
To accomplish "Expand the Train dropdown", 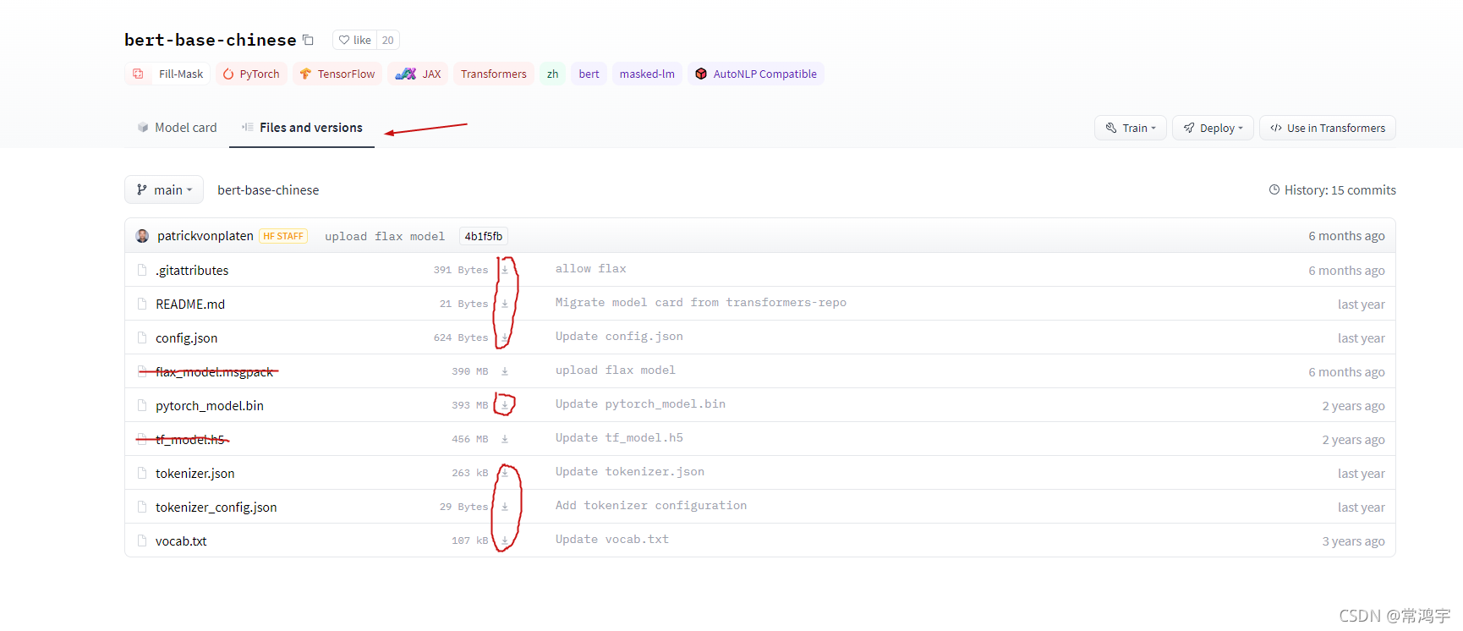I will click(1131, 128).
